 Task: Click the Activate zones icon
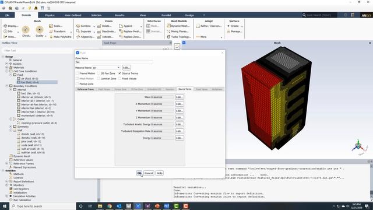[x=99, y=37]
